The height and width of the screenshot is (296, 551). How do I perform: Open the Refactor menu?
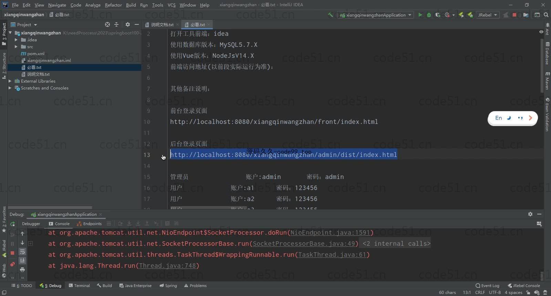[113, 5]
